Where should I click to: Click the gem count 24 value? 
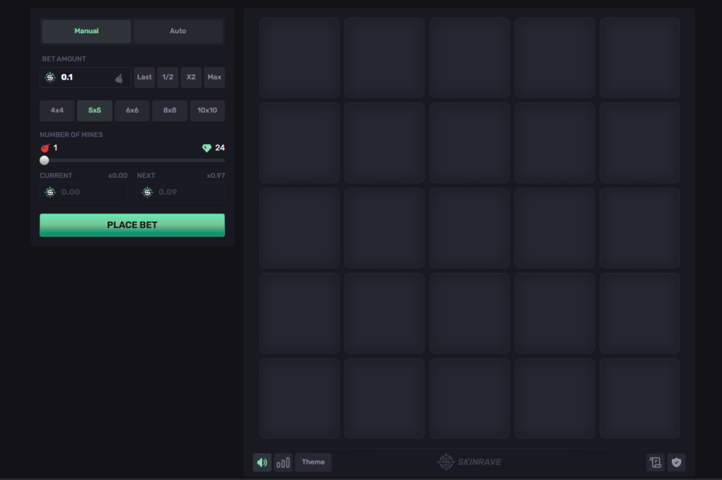220,148
